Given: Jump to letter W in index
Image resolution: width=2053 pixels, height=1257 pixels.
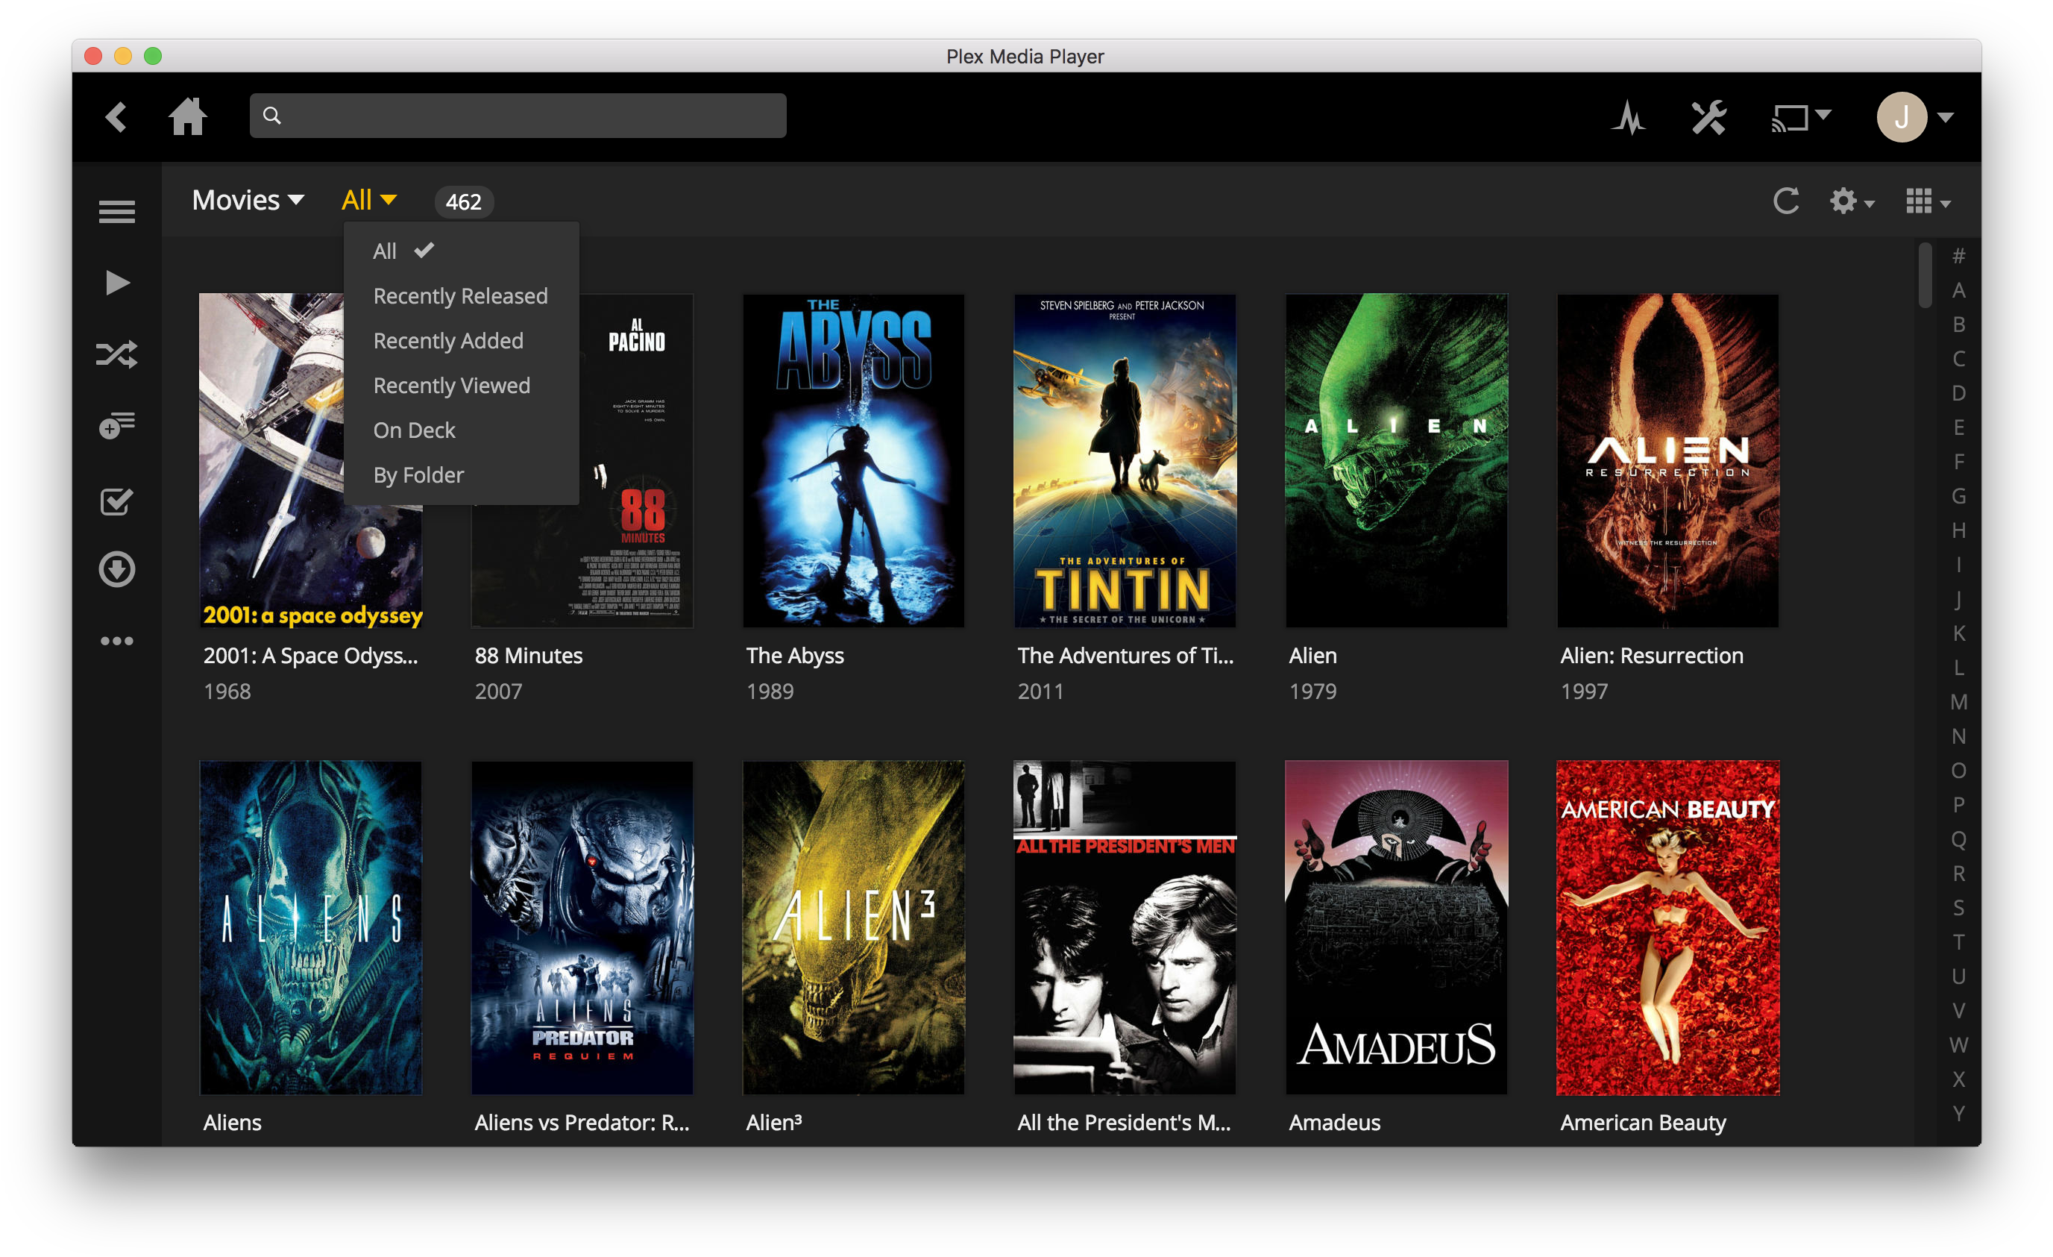Looking at the screenshot, I should click(1959, 1044).
